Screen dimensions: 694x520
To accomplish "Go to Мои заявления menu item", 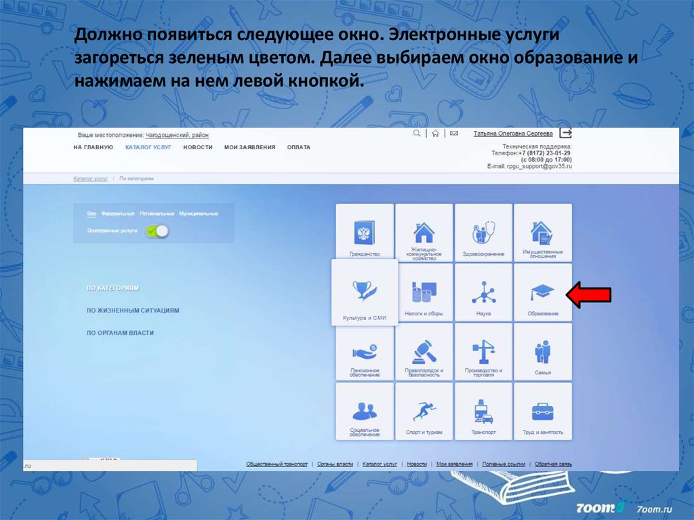I will point(249,147).
